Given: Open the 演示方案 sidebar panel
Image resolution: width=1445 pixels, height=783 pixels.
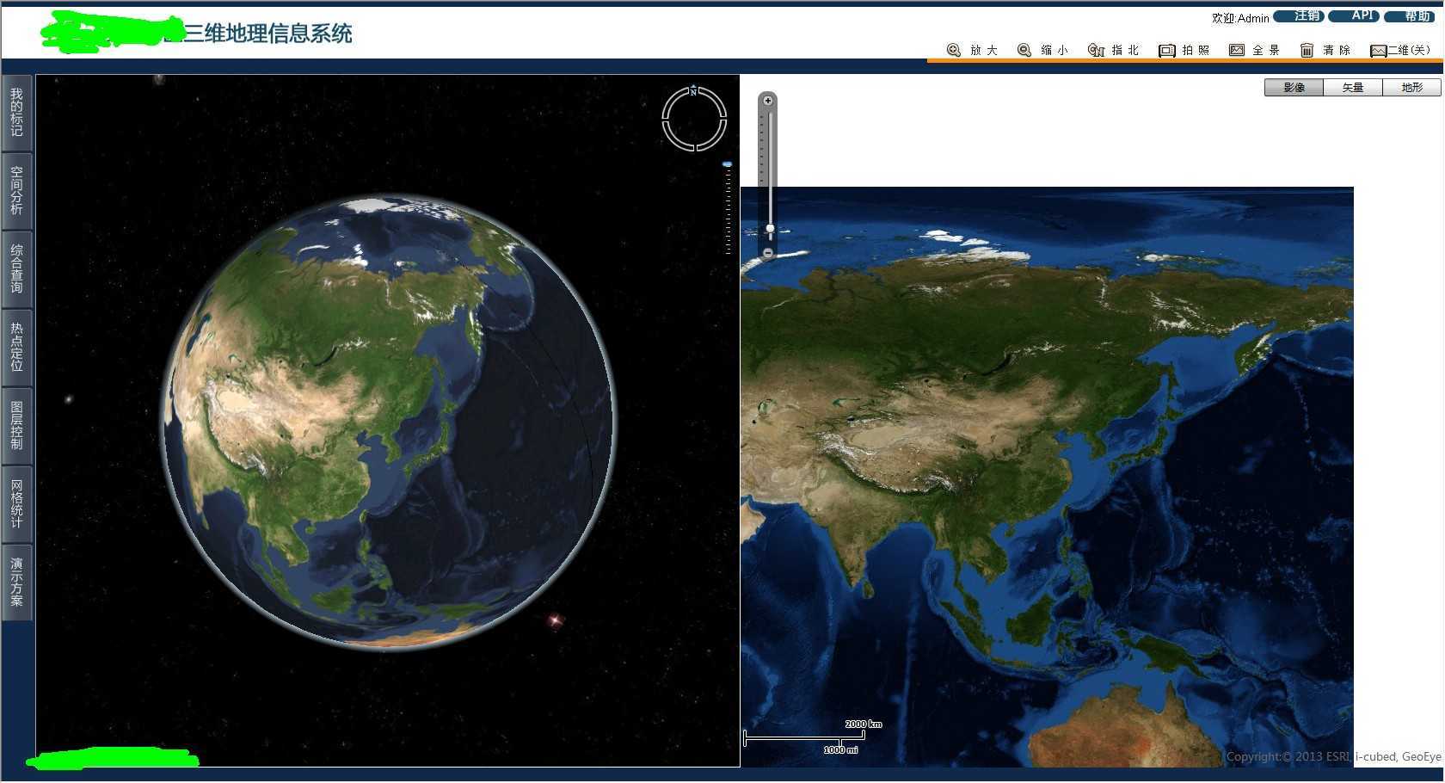Looking at the screenshot, I should [16, 583].
